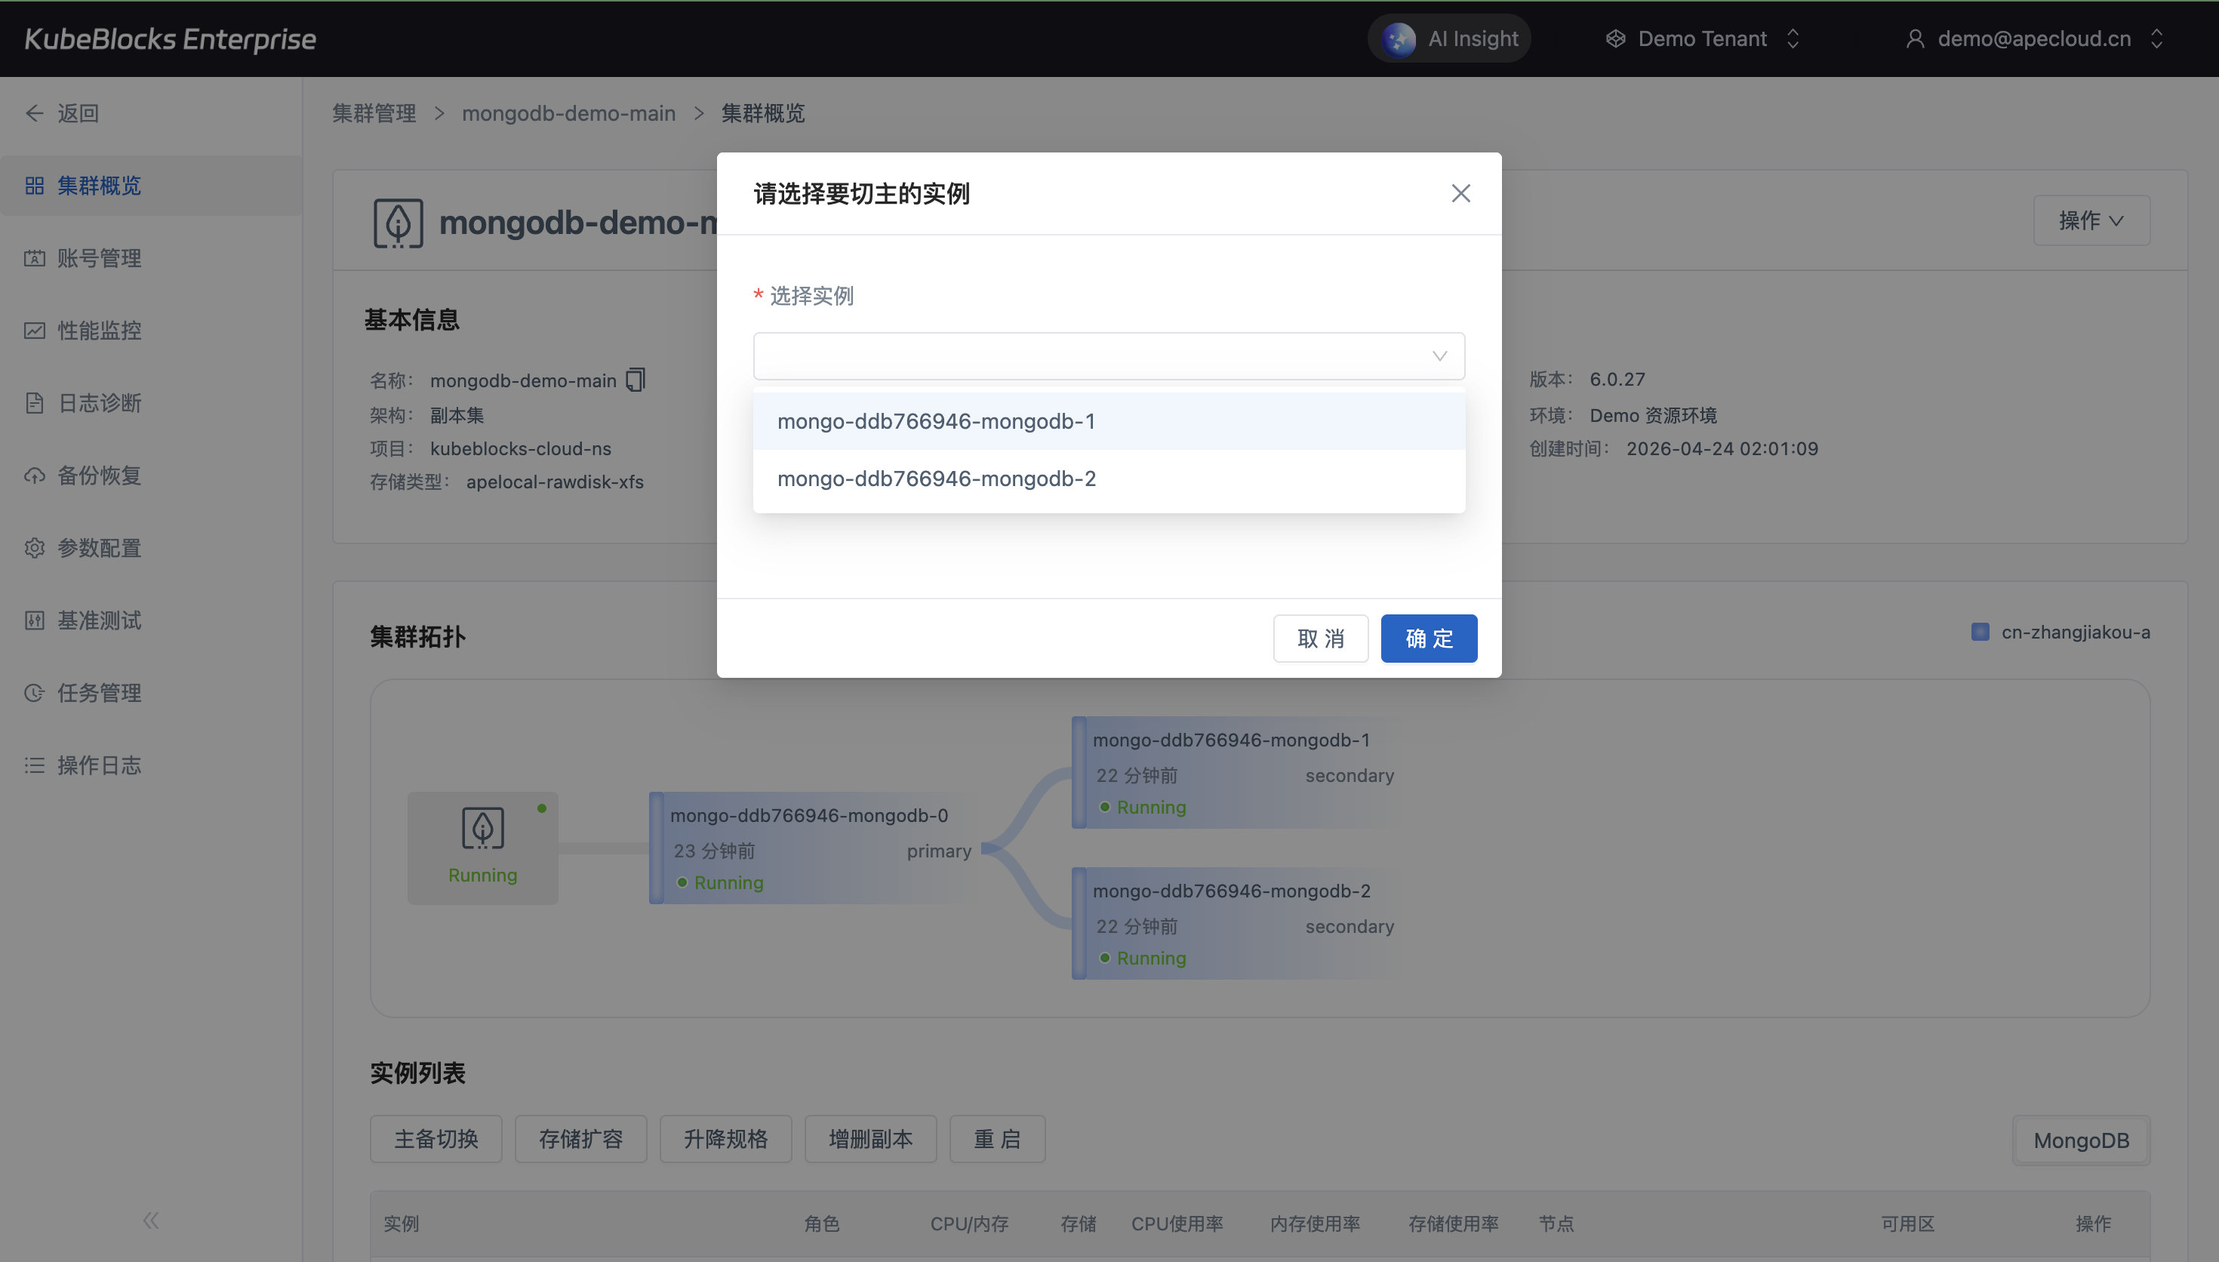Close the switchover instance dialog
The width and height of the screenshot is (2219, 1262).
[1461, 193]
